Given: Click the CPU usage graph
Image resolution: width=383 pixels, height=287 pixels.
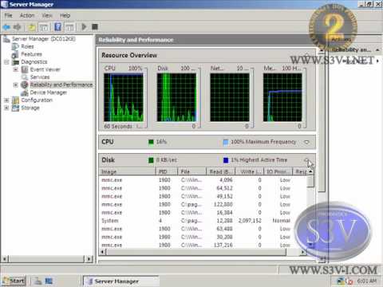Looking at the screenshot, I should [124, 97].
